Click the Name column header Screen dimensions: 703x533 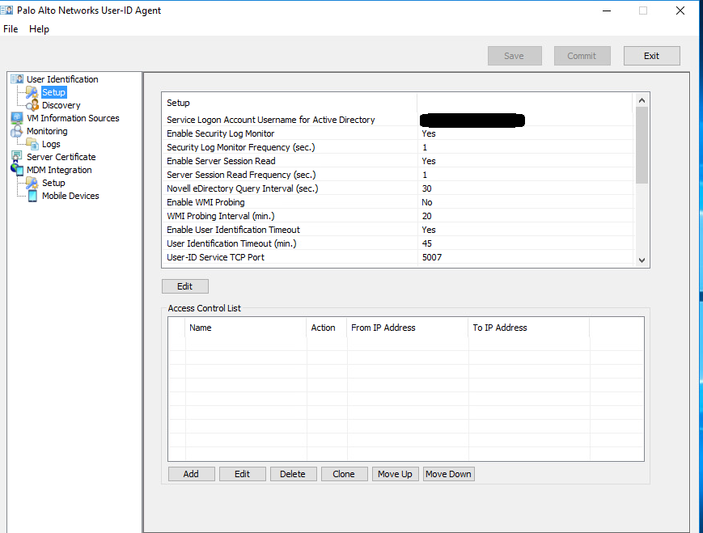pyautogui.click(x=246, y=328)
